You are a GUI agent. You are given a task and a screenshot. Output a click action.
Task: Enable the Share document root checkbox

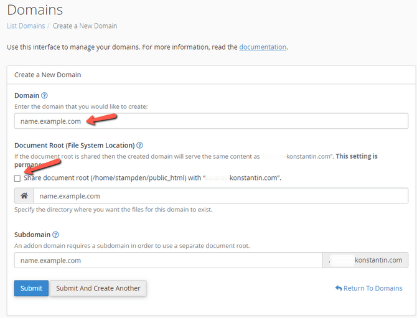tap(18, 178)
